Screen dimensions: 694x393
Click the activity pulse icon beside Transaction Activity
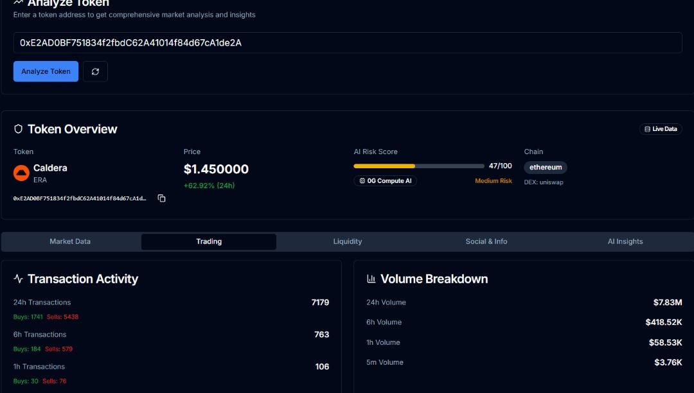point(18,279)
